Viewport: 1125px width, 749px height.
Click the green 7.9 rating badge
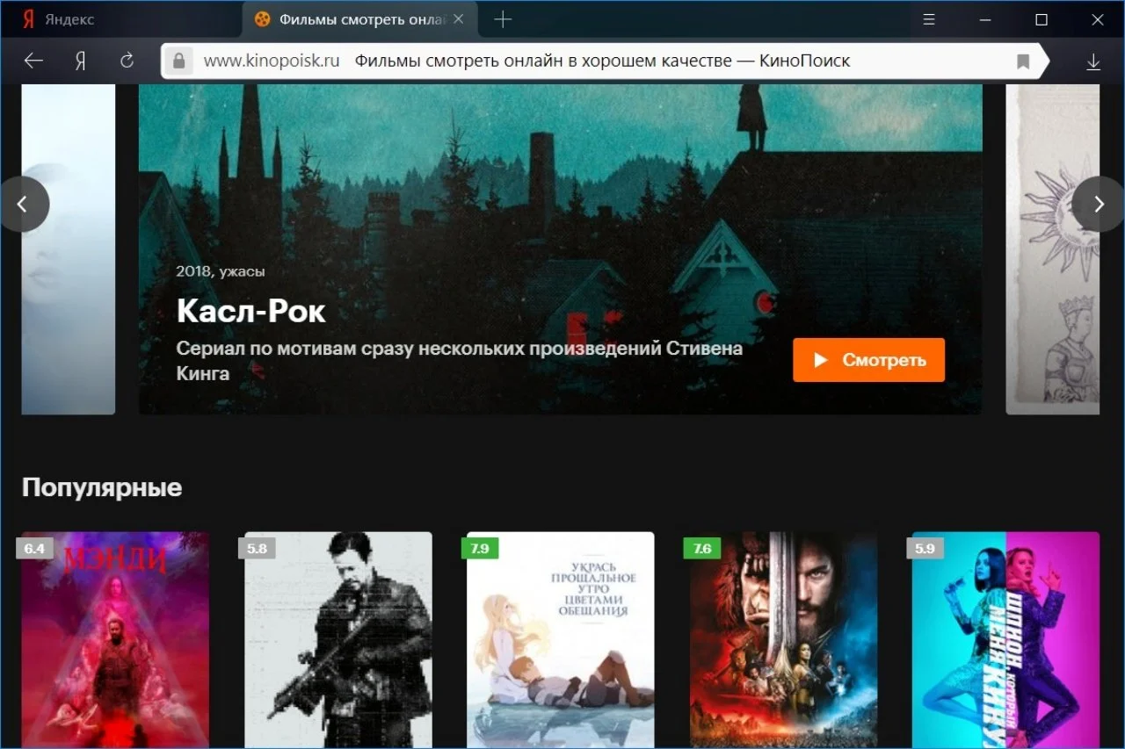[x=480, y=549]
